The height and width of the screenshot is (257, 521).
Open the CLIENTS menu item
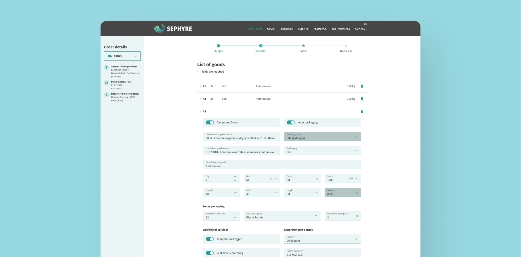(303, 29)
